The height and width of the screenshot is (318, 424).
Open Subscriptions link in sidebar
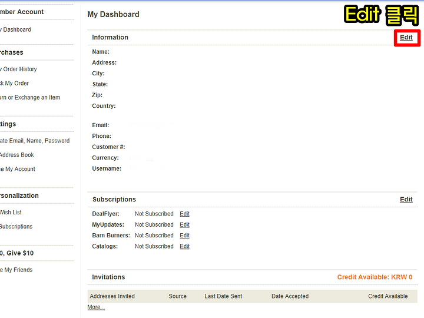pos(16,226)
